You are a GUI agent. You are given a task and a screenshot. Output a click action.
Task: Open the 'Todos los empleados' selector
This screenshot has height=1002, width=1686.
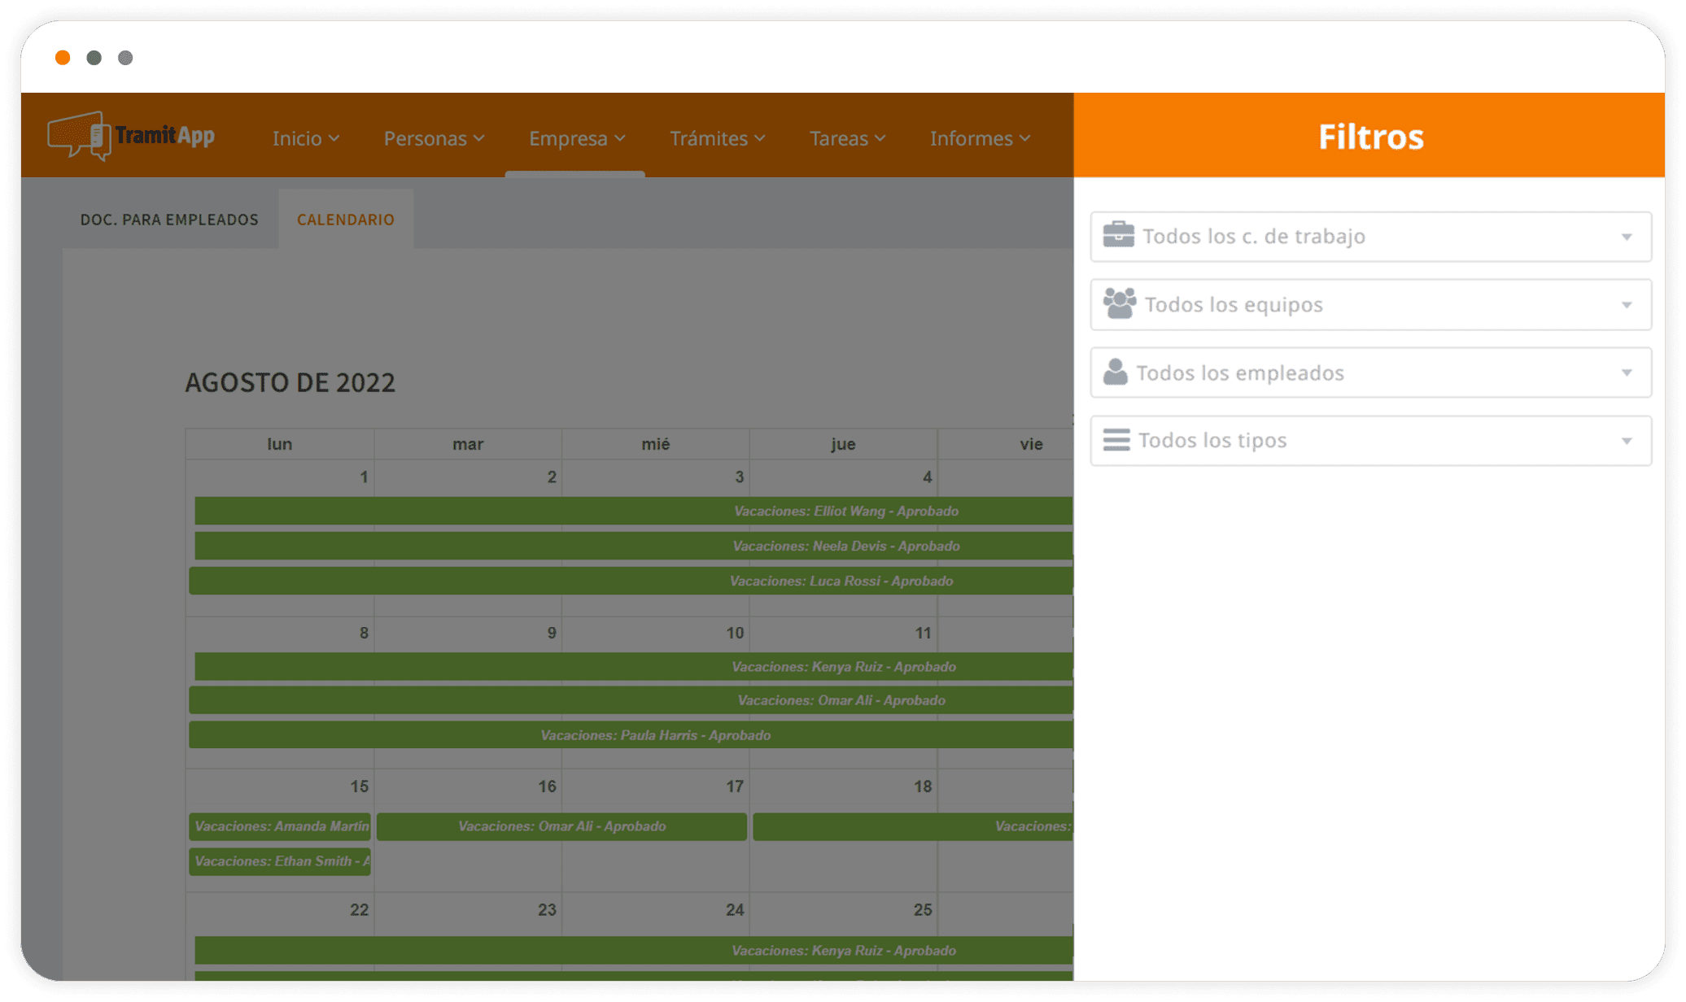coord(1626,372)
